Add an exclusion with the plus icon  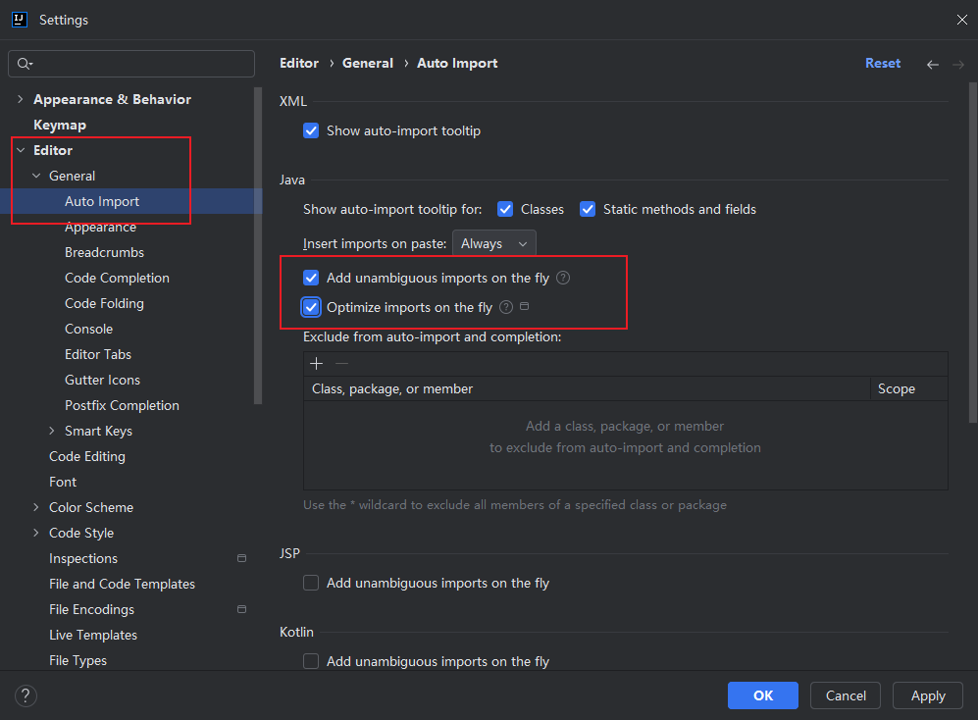coord(316,363)
